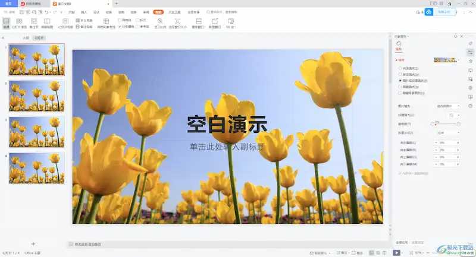This screenshot has height=257, width=476.
Task: Open the Placement mode dropdown
Action: pyautogui.click(x=448, y=133)
